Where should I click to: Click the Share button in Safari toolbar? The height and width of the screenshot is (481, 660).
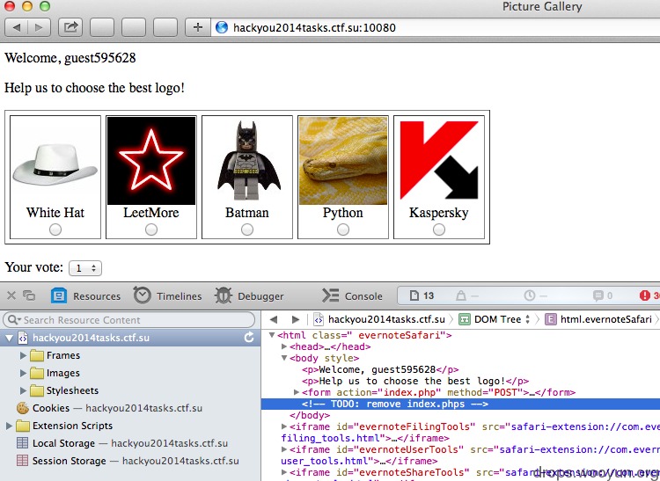(70, 27)
